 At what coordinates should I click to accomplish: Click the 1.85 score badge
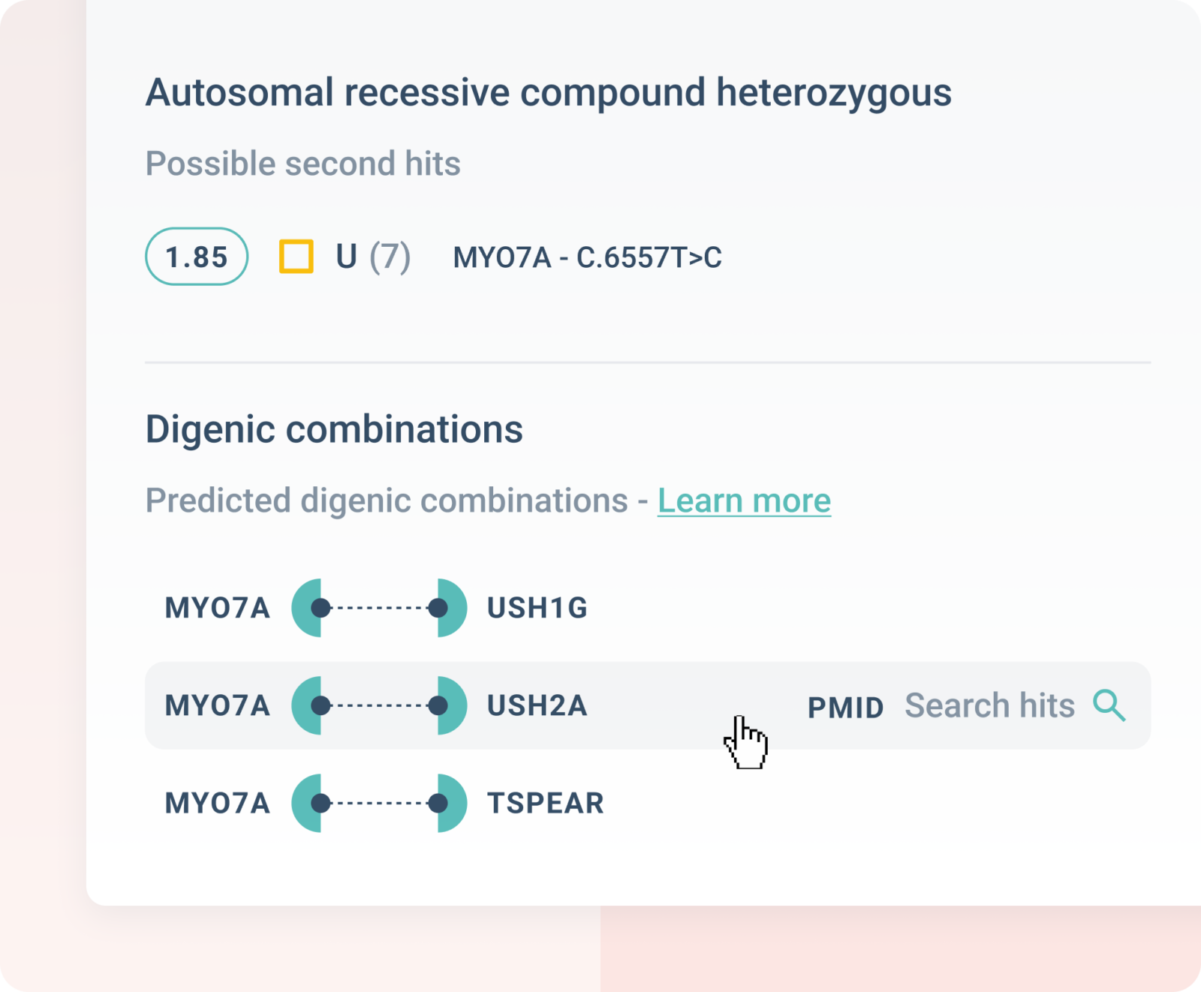[197, 257]
